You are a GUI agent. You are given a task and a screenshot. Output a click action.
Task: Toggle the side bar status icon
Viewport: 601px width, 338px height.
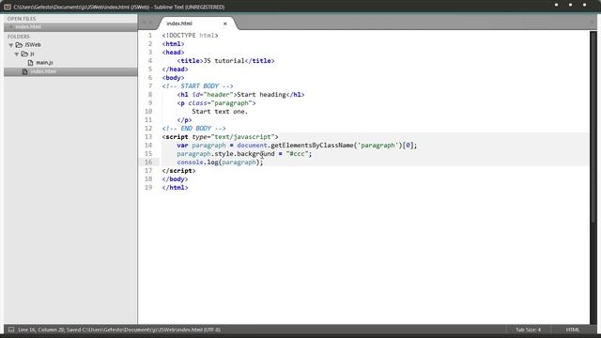11,330
